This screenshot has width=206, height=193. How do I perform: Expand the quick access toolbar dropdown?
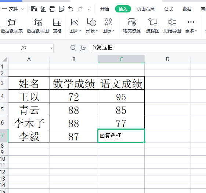click(89, 9)
